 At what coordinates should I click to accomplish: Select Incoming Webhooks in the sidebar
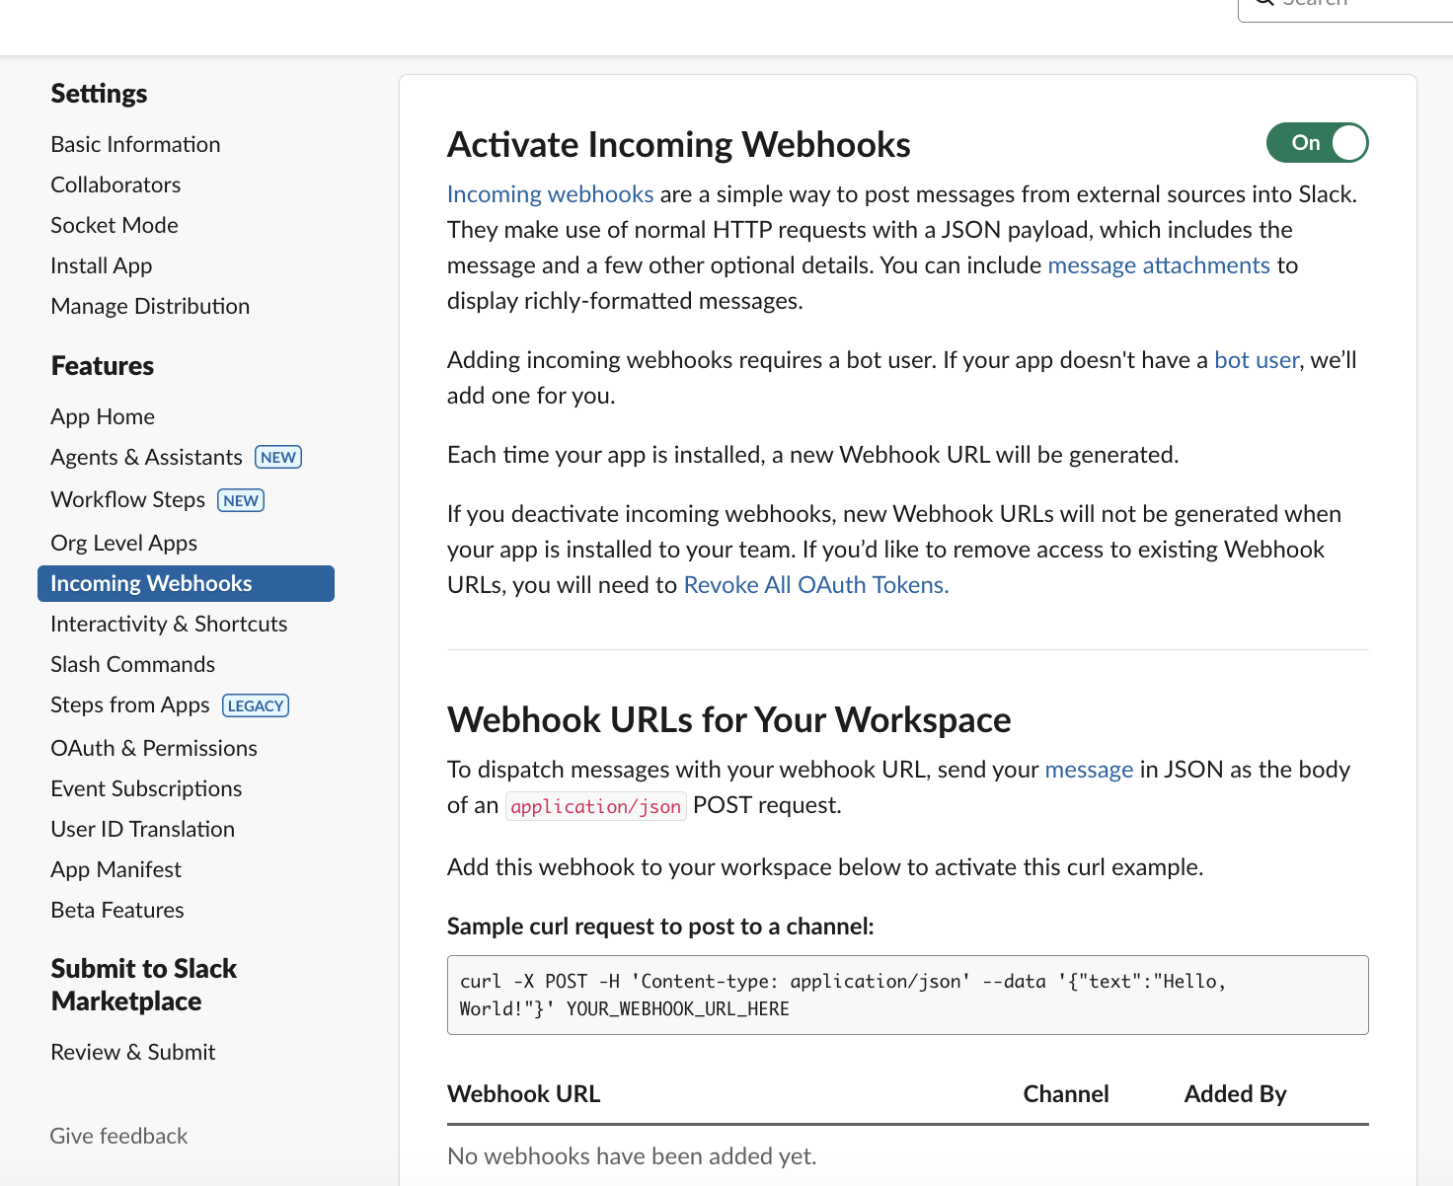point(186,583)
